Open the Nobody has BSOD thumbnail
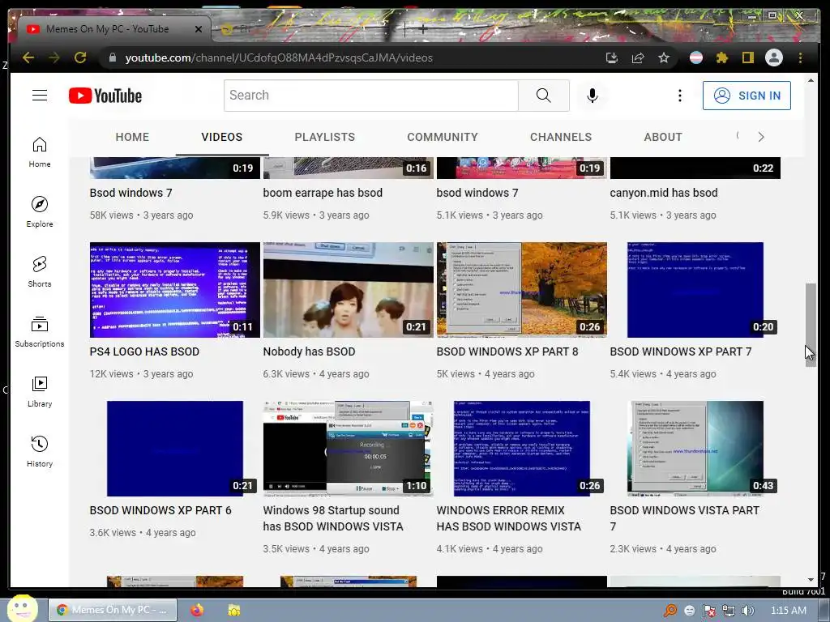Screen dimensions: 830x622 point(349,290)
